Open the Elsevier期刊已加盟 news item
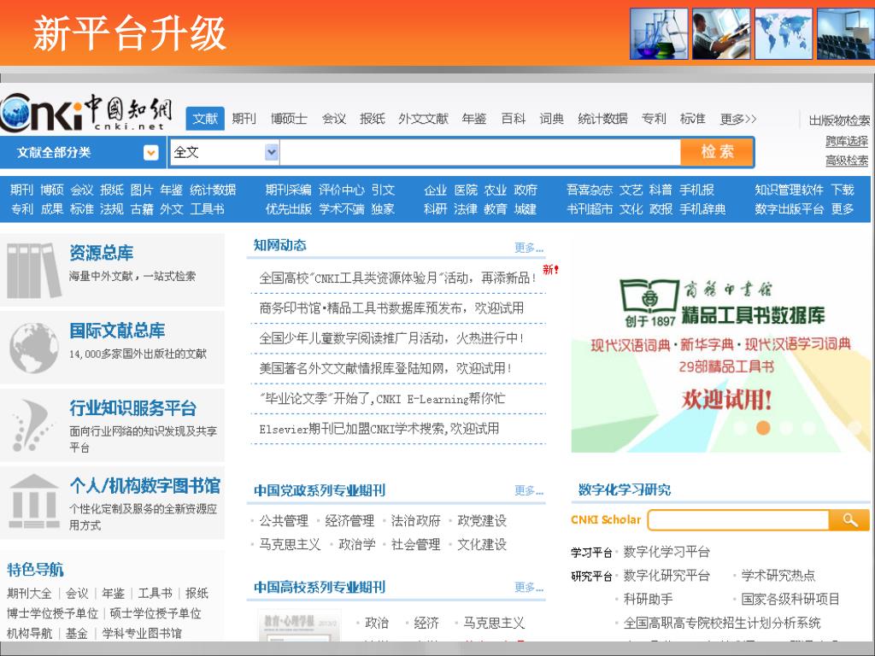Image resolution: width=875 pixels, height=656 pixels. point(379,429)
